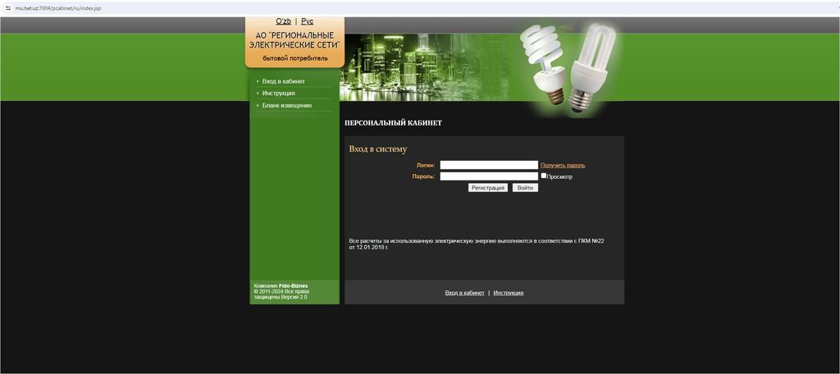840x374 pixels.
Task: Open the footer Инструкция link
Action: pos(508,293)
